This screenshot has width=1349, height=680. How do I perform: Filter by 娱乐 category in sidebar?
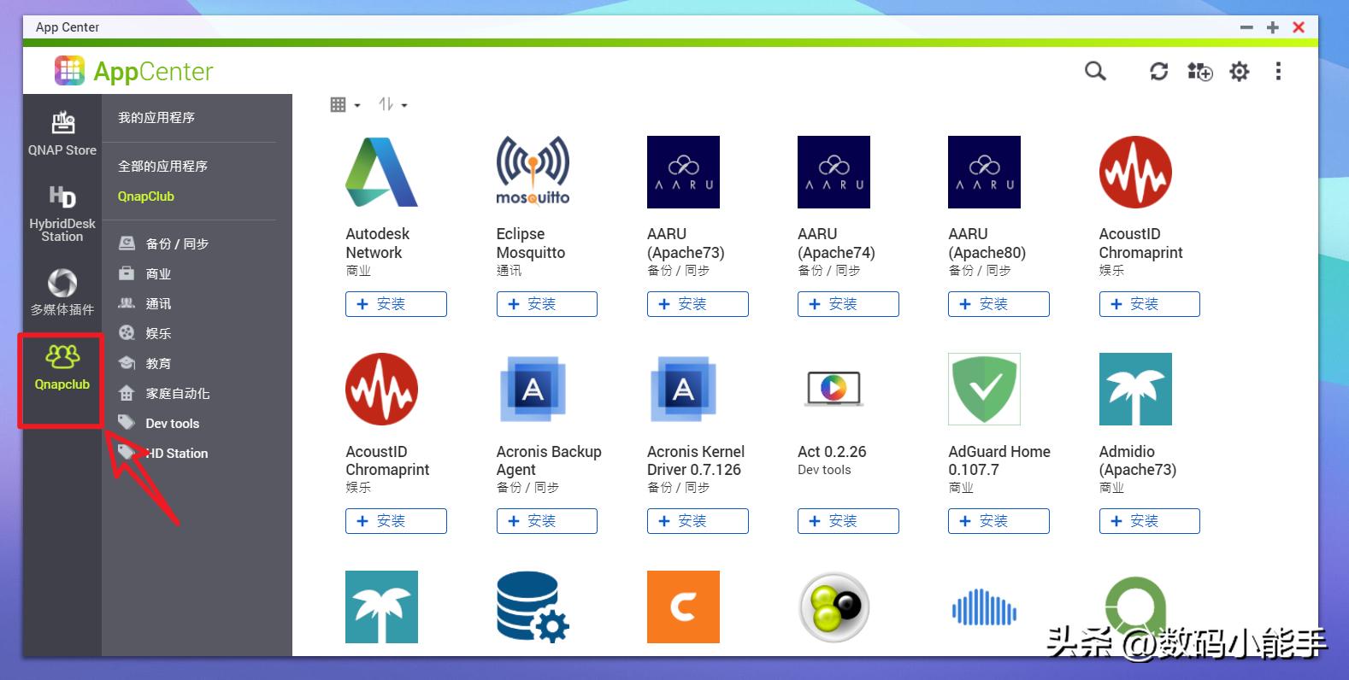pos(144,333)
